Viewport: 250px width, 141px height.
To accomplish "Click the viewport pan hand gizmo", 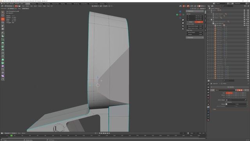I will tap(183, 23).
